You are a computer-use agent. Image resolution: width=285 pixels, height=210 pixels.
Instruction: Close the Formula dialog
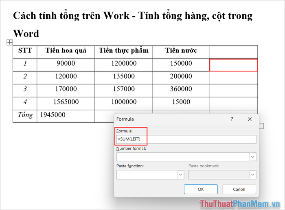point(250,119)
